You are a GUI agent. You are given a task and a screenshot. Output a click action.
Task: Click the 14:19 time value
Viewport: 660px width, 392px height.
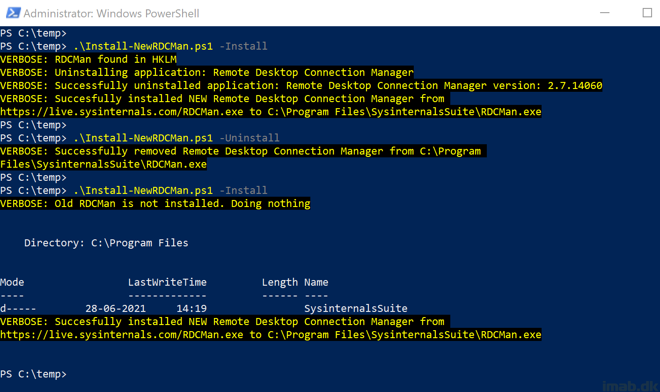191,308
